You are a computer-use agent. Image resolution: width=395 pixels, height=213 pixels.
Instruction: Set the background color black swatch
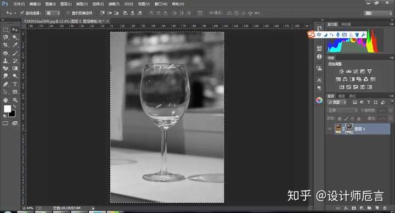pyautogui.click(x=12, y=114)
